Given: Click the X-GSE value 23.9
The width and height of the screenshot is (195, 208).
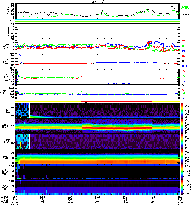Looking at the screenshot, I should pyautogui.click(x=97, y=197).
